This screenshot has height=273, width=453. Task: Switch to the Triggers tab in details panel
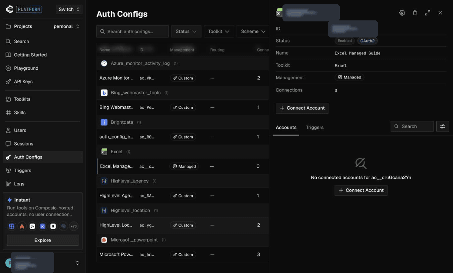point(315,127)
